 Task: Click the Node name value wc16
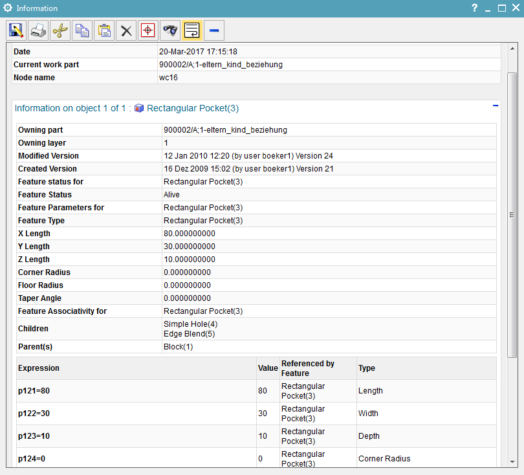pos(168,78)
